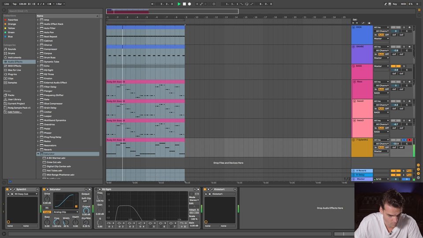Screen dimensions: 423x238
Task: Click the Lock Envelopes icon under Set
Action: pos(369,23)
